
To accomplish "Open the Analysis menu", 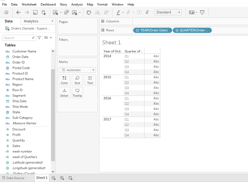I will click(x=77, y=4).
